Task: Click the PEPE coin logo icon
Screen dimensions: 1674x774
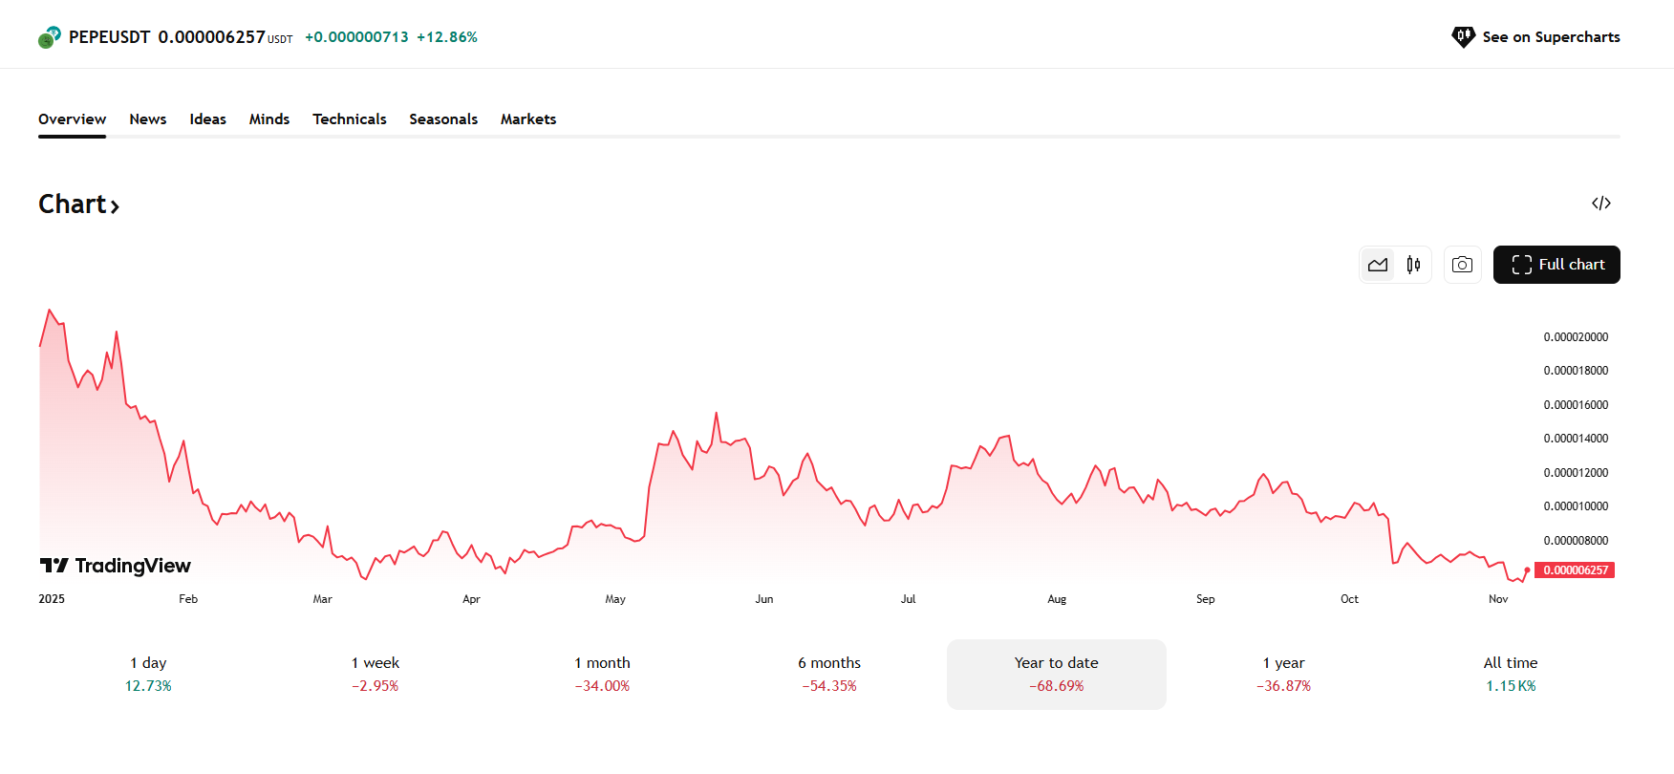Action: [50, 37]
